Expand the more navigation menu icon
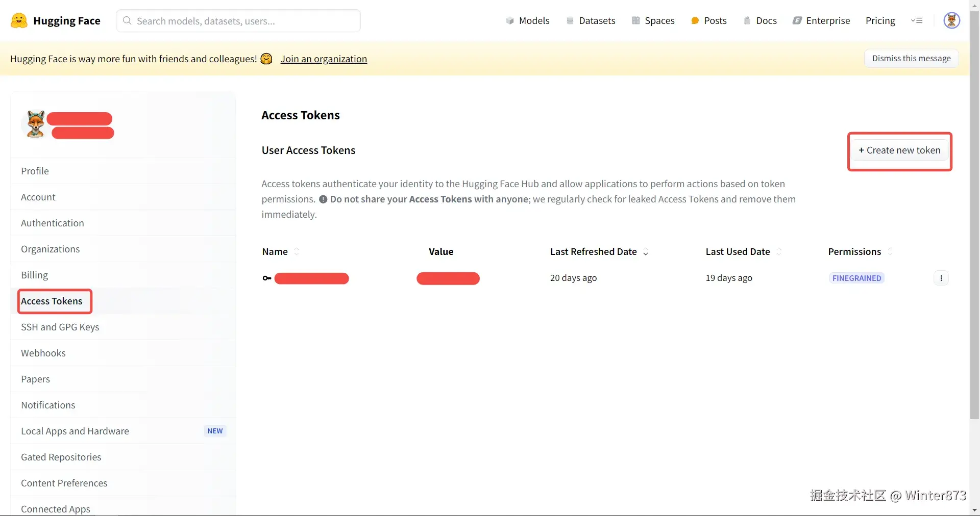Viewport: 980px width, 516px height. point(917,21)
